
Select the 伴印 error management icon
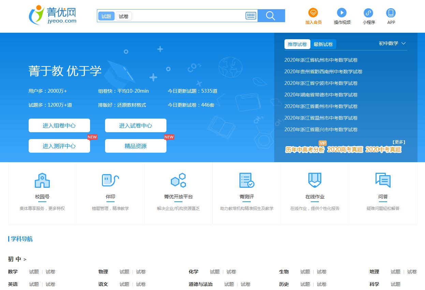[110, 180]
